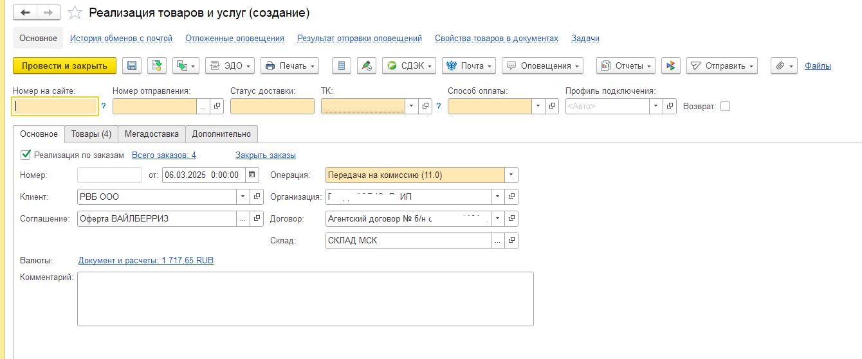This screenshot has height=359, width=862.
Task: Open the Файлы link
Action: coord(818,66)
